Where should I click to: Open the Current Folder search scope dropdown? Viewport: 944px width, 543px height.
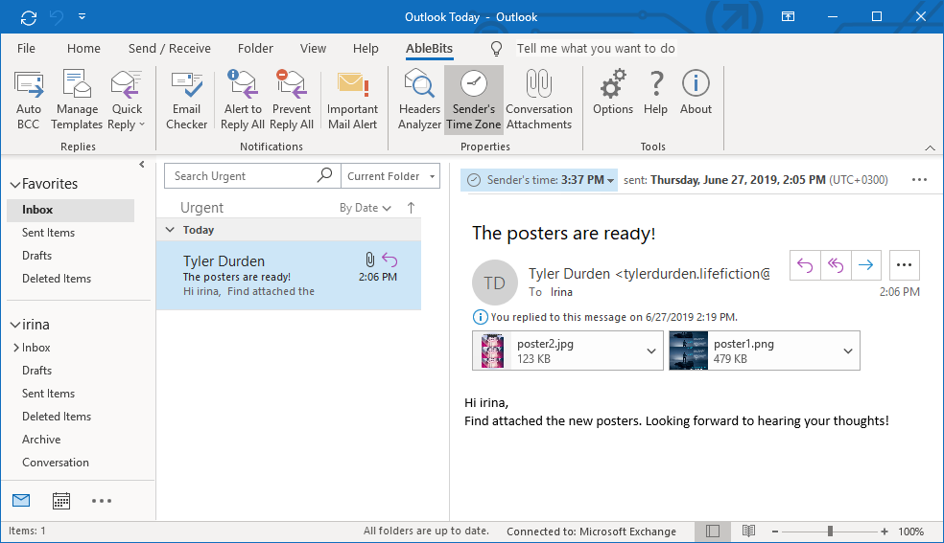pyautogui.click(x=390, y=176)
